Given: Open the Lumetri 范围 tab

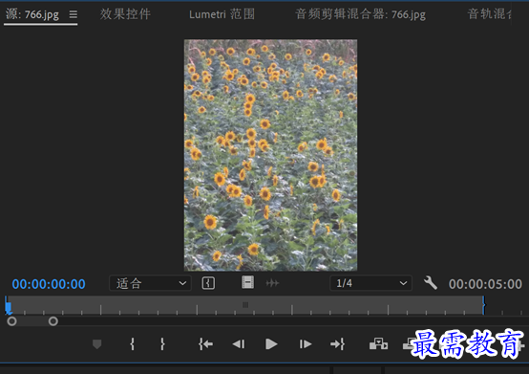Looking at the screenshot, I should (x=222, y=14).
